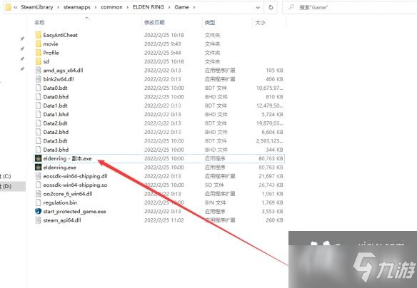Click the Data2.bhd file icon
Screen dimensions: 417x288
[x=39, y=132]
